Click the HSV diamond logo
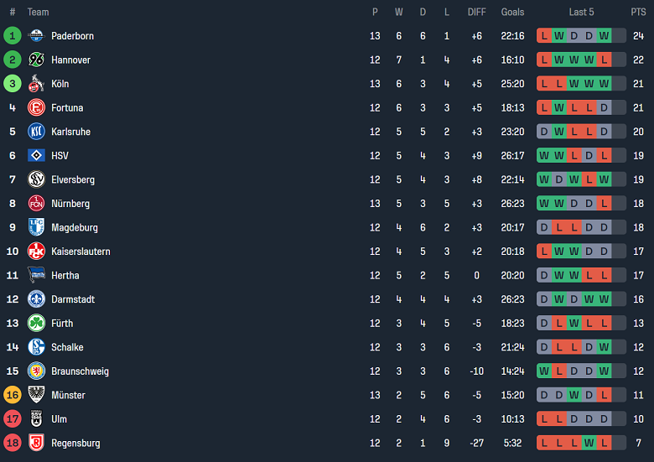Screen dimensions: 654x462 (36, 156)
